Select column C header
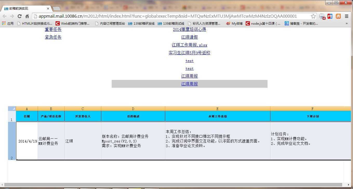Image resolution: width=353 pixels, height=189 pixels. click(x=83, y=109)
